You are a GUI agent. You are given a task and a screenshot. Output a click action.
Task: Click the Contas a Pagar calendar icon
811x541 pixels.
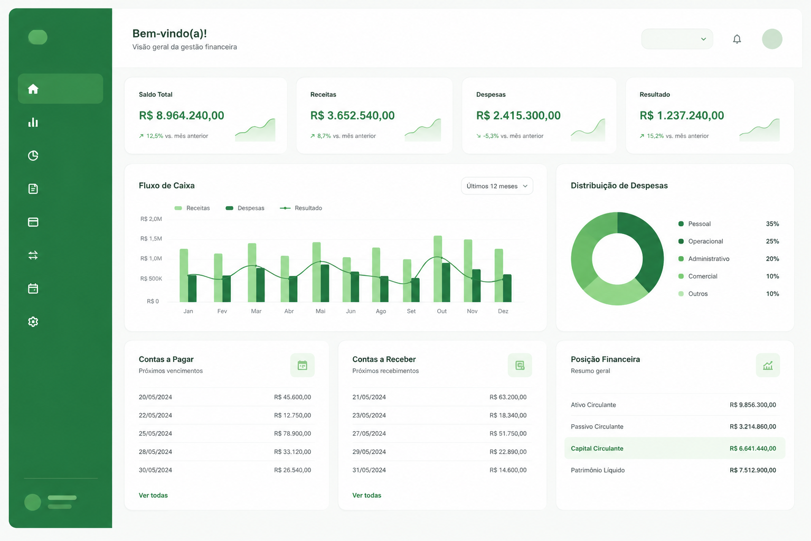(x=303, y=365)
